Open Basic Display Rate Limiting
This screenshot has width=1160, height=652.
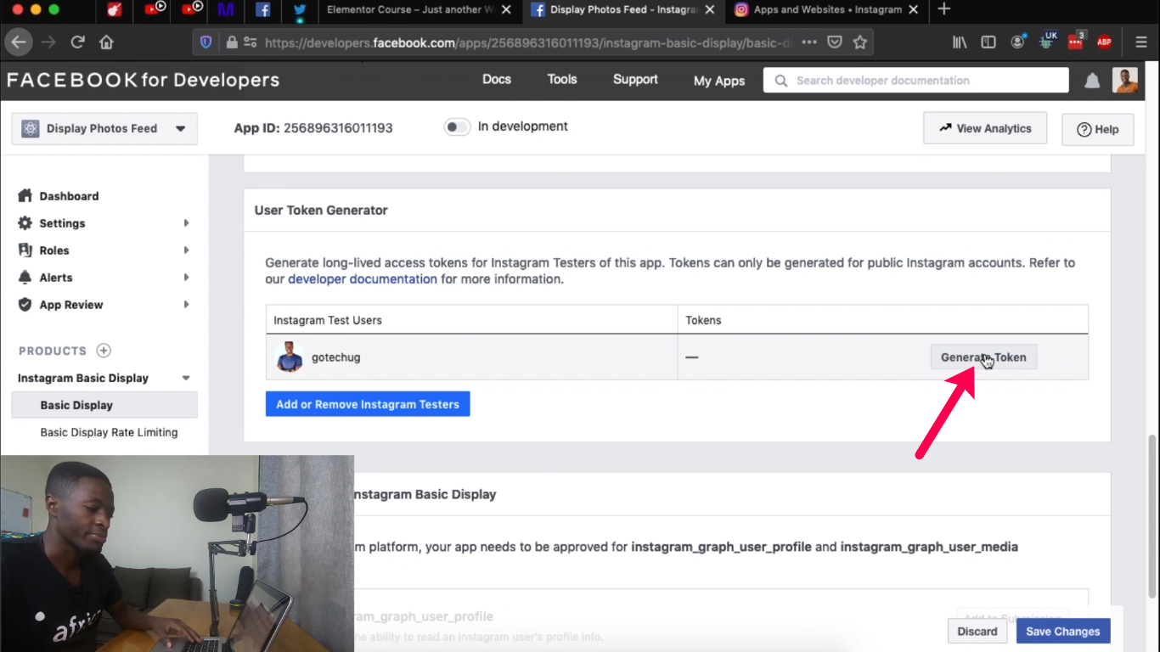coord(109,432)
